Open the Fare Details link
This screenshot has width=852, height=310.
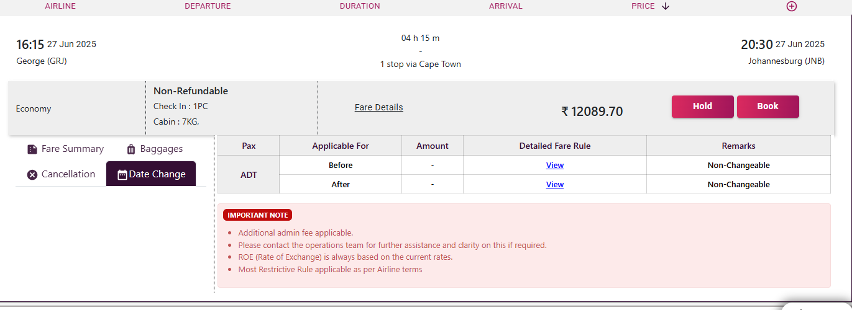pos(379,107)
